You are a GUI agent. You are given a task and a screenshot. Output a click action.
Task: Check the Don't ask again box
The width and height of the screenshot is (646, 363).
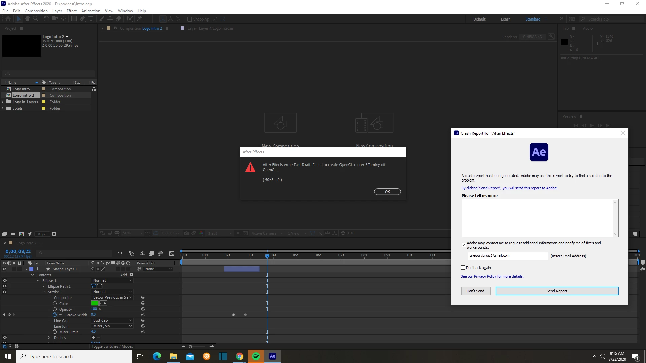(463, 268)
